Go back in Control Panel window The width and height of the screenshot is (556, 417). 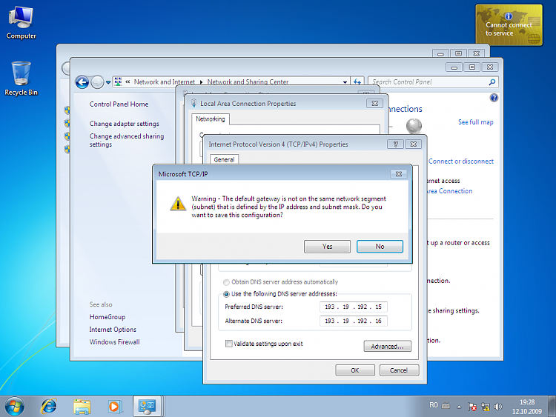(82, 82)
